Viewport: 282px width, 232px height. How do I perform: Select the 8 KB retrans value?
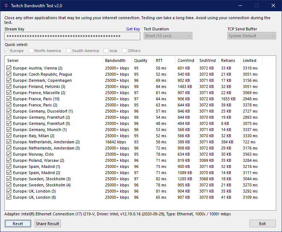(x=225, y=123)
